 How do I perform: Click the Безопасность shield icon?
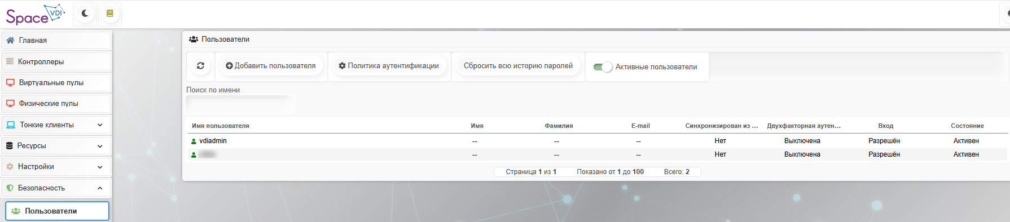pos(10,188)
